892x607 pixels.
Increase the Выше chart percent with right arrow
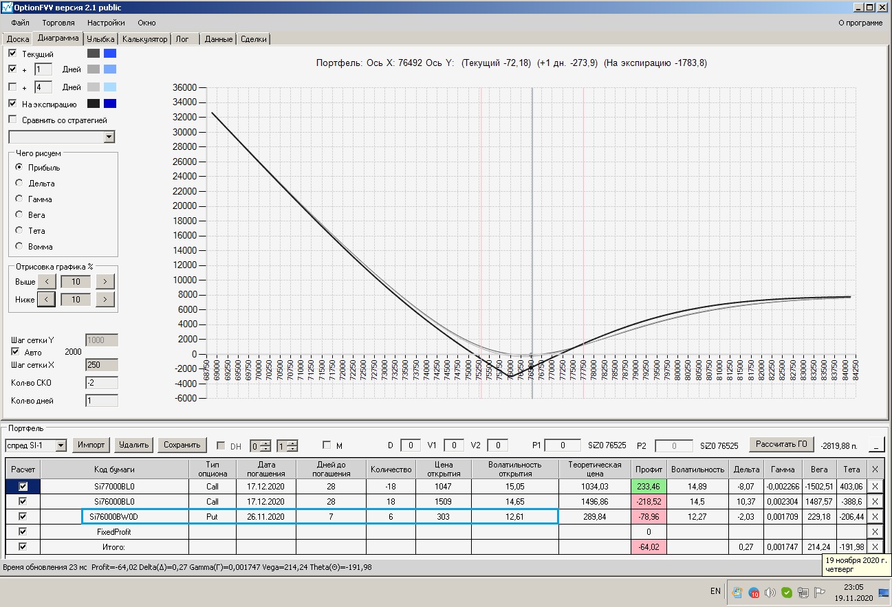[105, 282]
